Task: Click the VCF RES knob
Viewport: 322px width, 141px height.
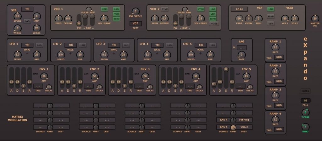Action: click(258, 19)
